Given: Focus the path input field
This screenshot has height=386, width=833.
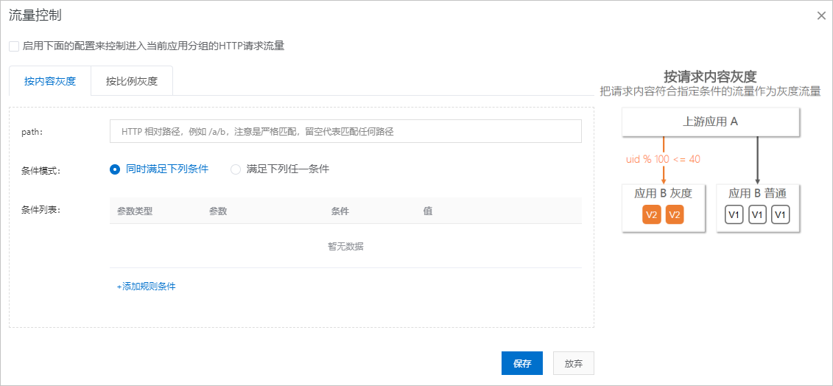Looking at the screenshot, I should click(345, 131).
